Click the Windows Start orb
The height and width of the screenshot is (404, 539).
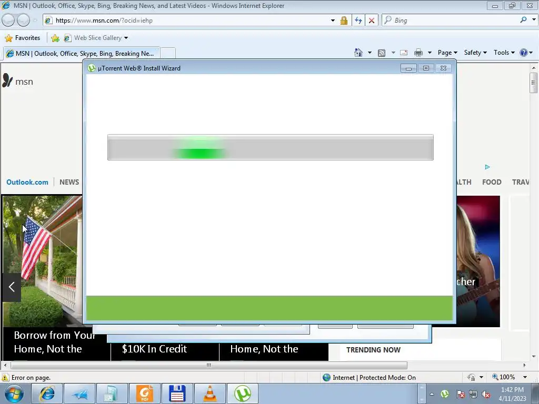point(14,393)
